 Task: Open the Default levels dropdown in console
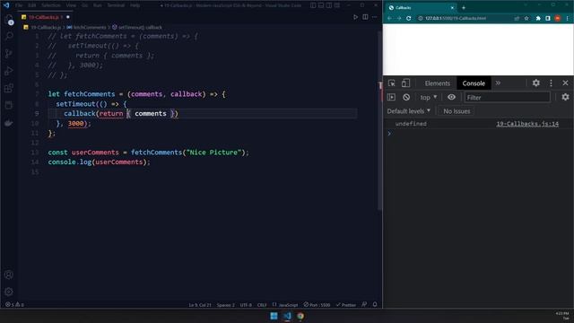(409, 111)
